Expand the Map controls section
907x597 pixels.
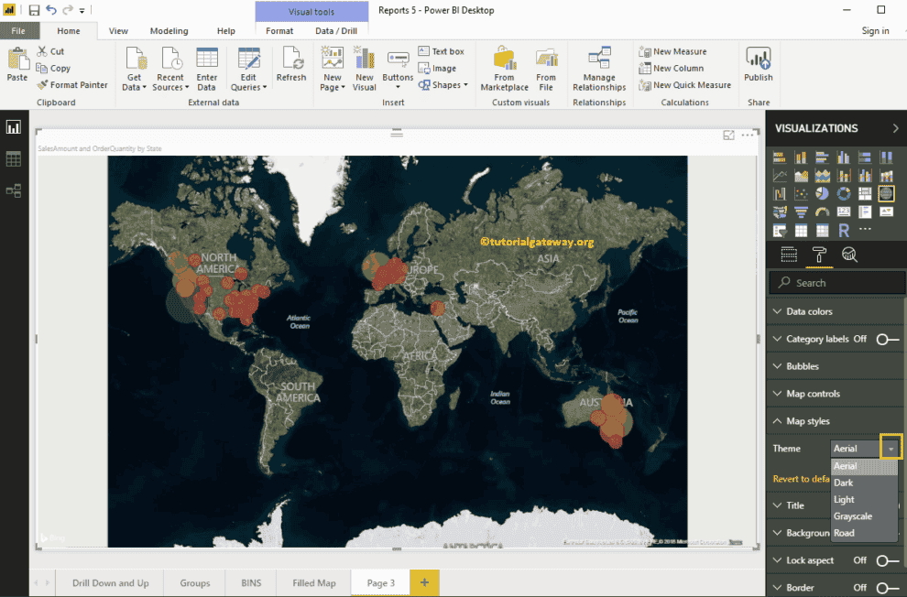point(813,394)
